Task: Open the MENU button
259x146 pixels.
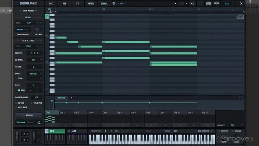Action: click(x=217, y=3)
